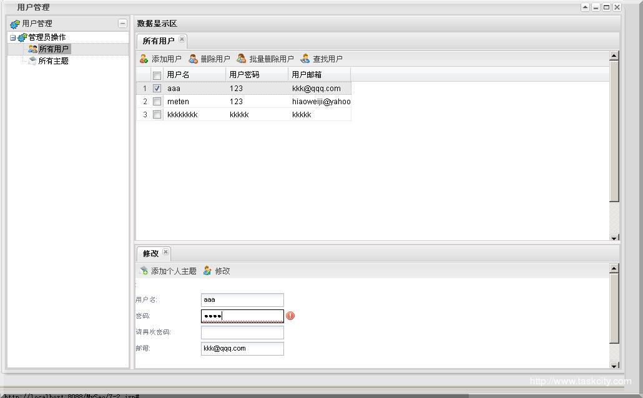This screenshot has width=643, height=398.
Task: Open 所有主题 in the sidebar tree
Action: (53, 61)
